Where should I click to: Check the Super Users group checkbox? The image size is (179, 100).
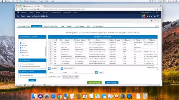[21, 55]
